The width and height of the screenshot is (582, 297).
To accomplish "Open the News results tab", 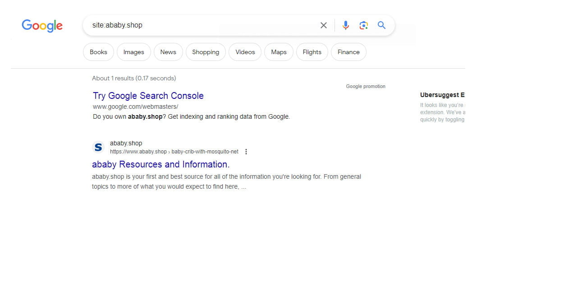I will 168,52.
